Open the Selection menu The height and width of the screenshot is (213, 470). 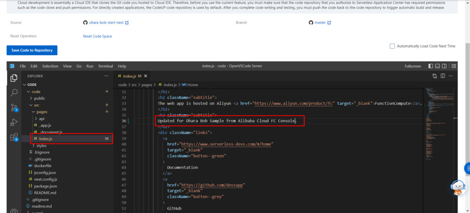[50, 66]
